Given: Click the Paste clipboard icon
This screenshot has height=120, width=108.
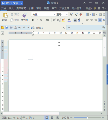Looking at the screenshot, I should click(5, 15).
